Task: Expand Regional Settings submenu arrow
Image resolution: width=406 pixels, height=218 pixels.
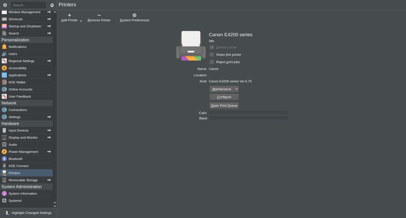Action: point(49,61)
